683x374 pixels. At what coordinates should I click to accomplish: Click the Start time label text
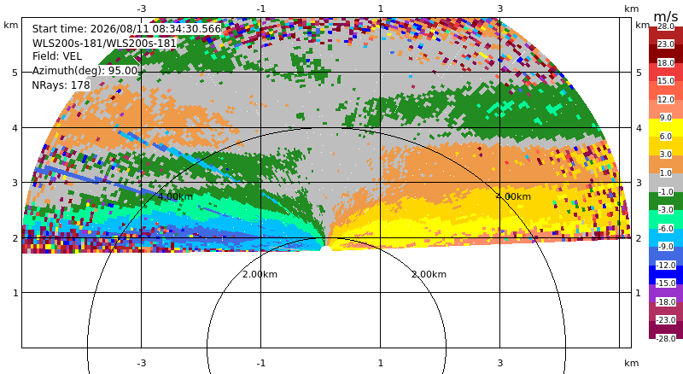tap(126, 29)
